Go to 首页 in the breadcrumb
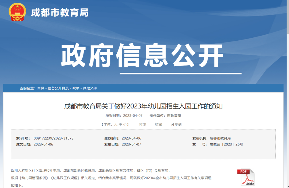This screenshot has height=188, width=289. pos(41,88)
